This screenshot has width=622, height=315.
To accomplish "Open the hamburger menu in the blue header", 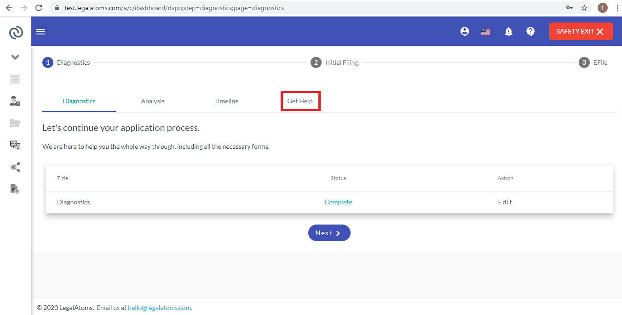I will pyautogui.click(x=40, y=32).
